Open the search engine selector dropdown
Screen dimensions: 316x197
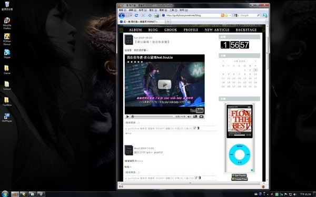click(x=236, y=15)
